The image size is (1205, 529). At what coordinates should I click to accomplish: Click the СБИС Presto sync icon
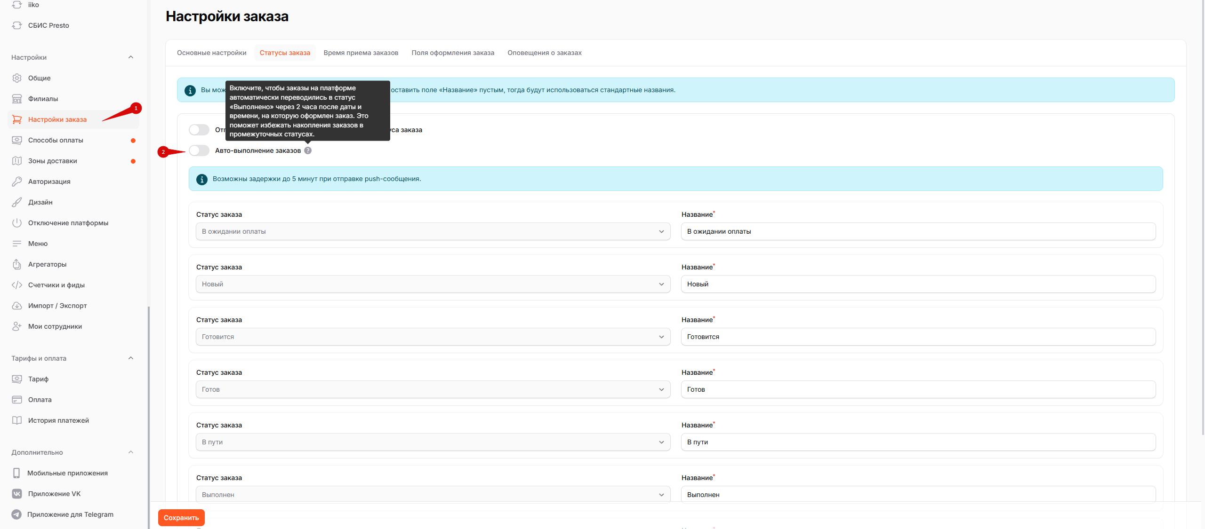click(17, 25)
